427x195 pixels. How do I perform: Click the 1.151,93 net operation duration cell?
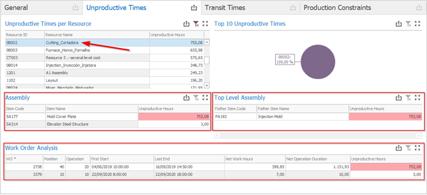click(318, 167)
